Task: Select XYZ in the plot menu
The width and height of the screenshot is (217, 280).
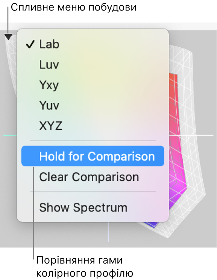Action: tap(93, 126)
